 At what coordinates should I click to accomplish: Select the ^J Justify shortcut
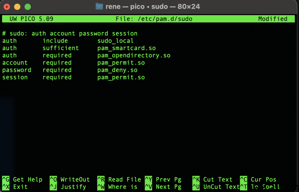point(68,187)
